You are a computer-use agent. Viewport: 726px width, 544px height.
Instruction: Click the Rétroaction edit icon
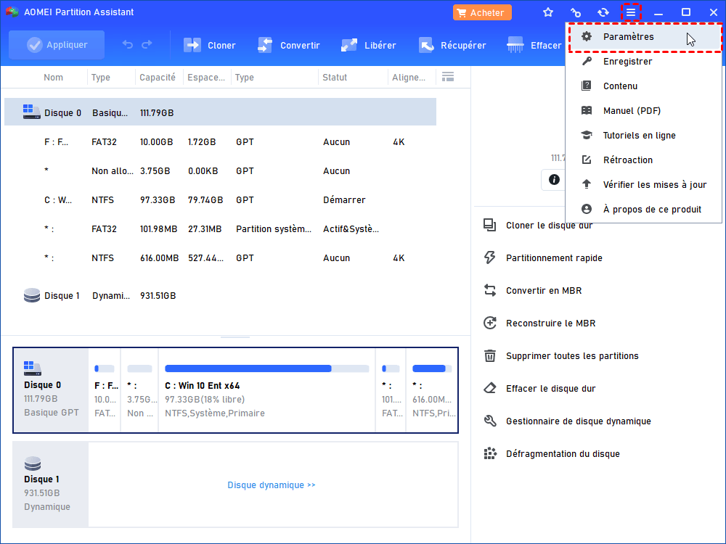[x=586, y=160]
